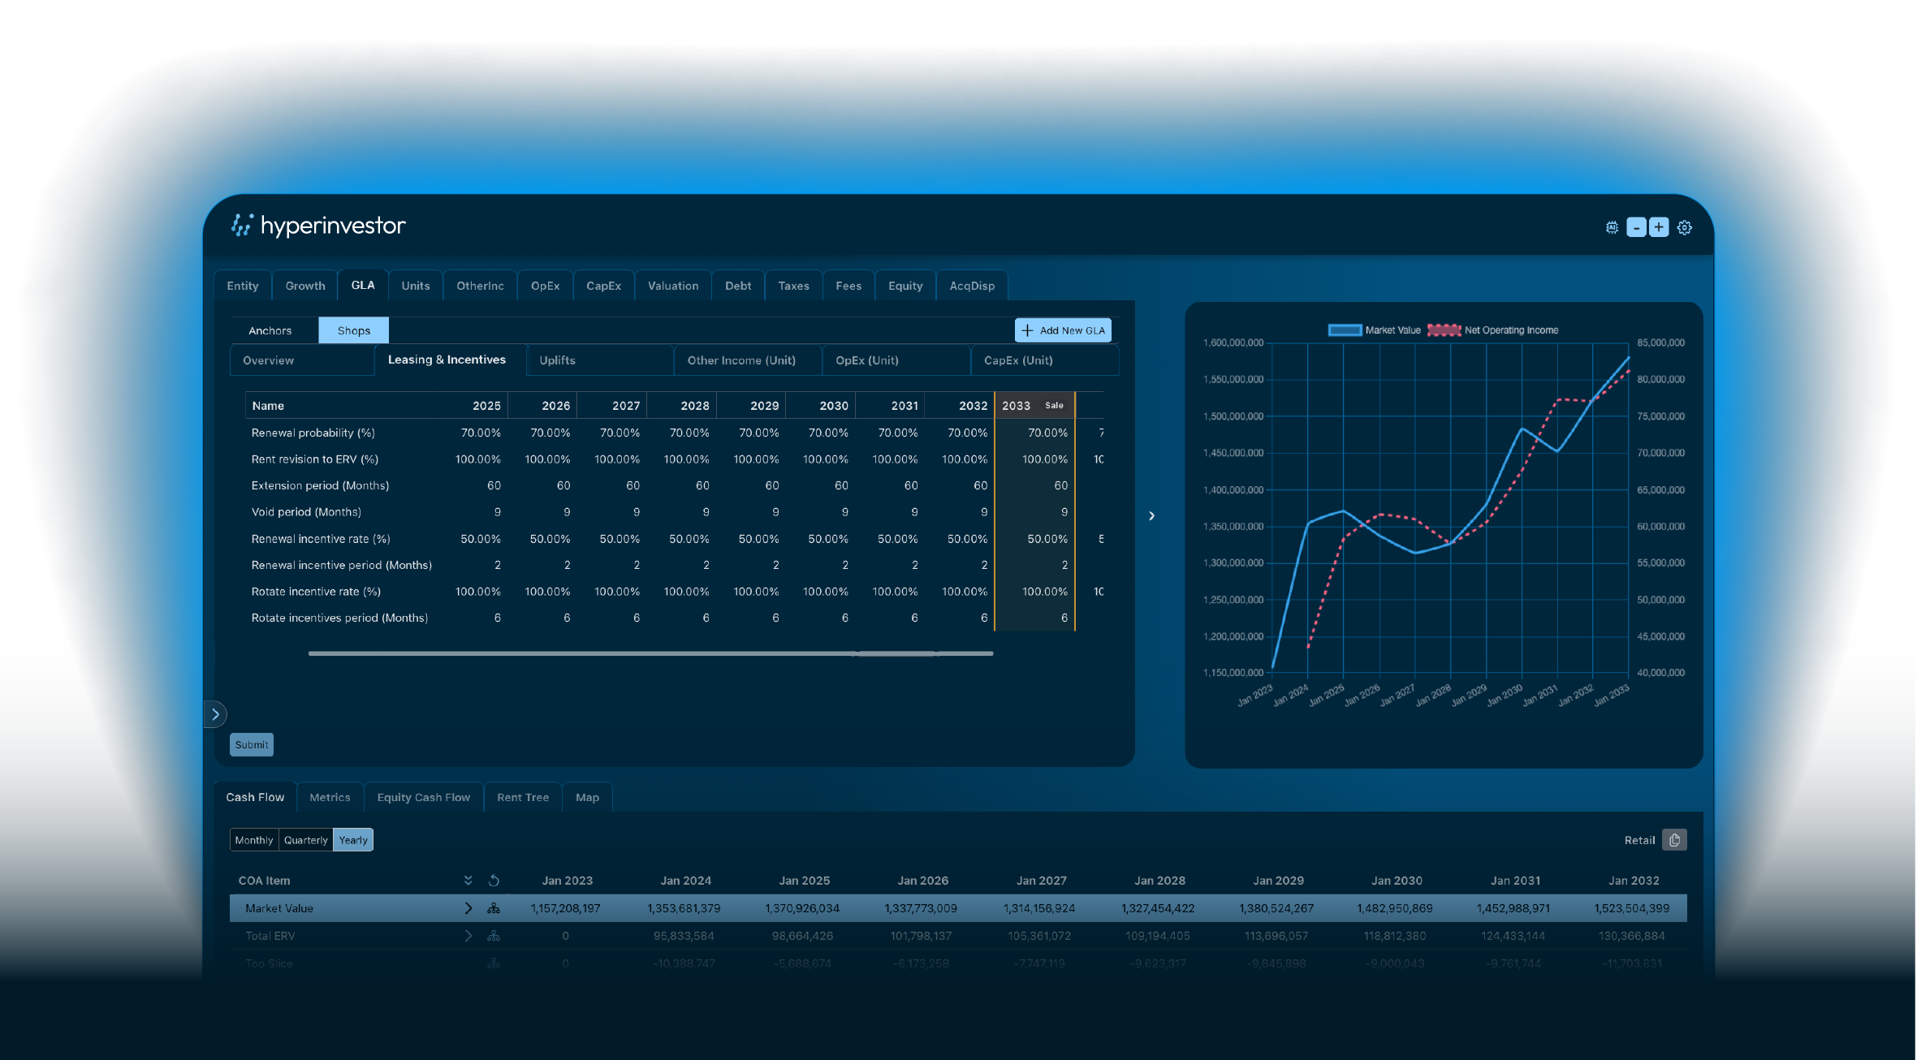Open the Rent Tree tab
1917x1060 pixels.
tap(523, 798)
